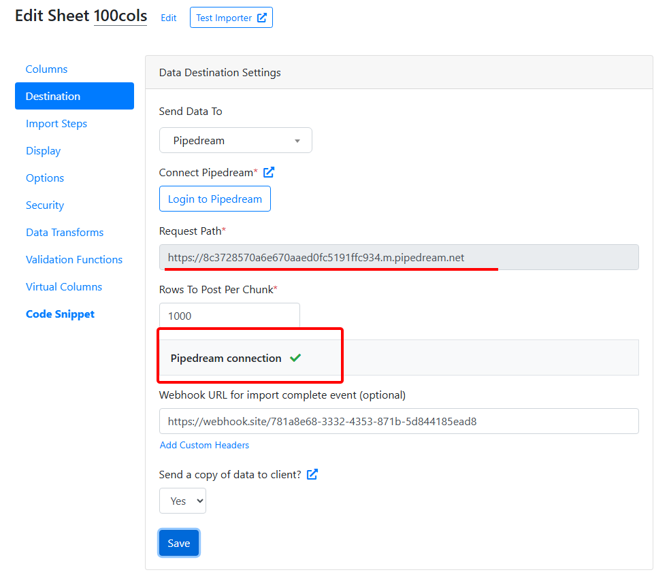
Task: Open help link icon beside Send a copy of data
Action: coord(312,474)
